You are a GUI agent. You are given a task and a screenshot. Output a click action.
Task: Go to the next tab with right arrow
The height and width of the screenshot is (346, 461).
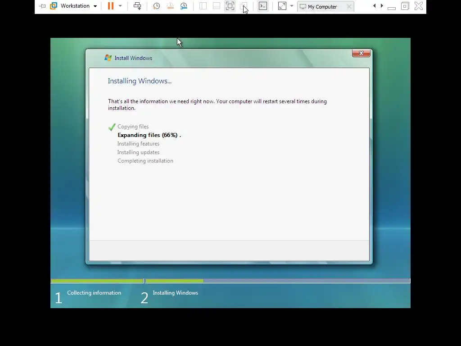tap(382, 6)
